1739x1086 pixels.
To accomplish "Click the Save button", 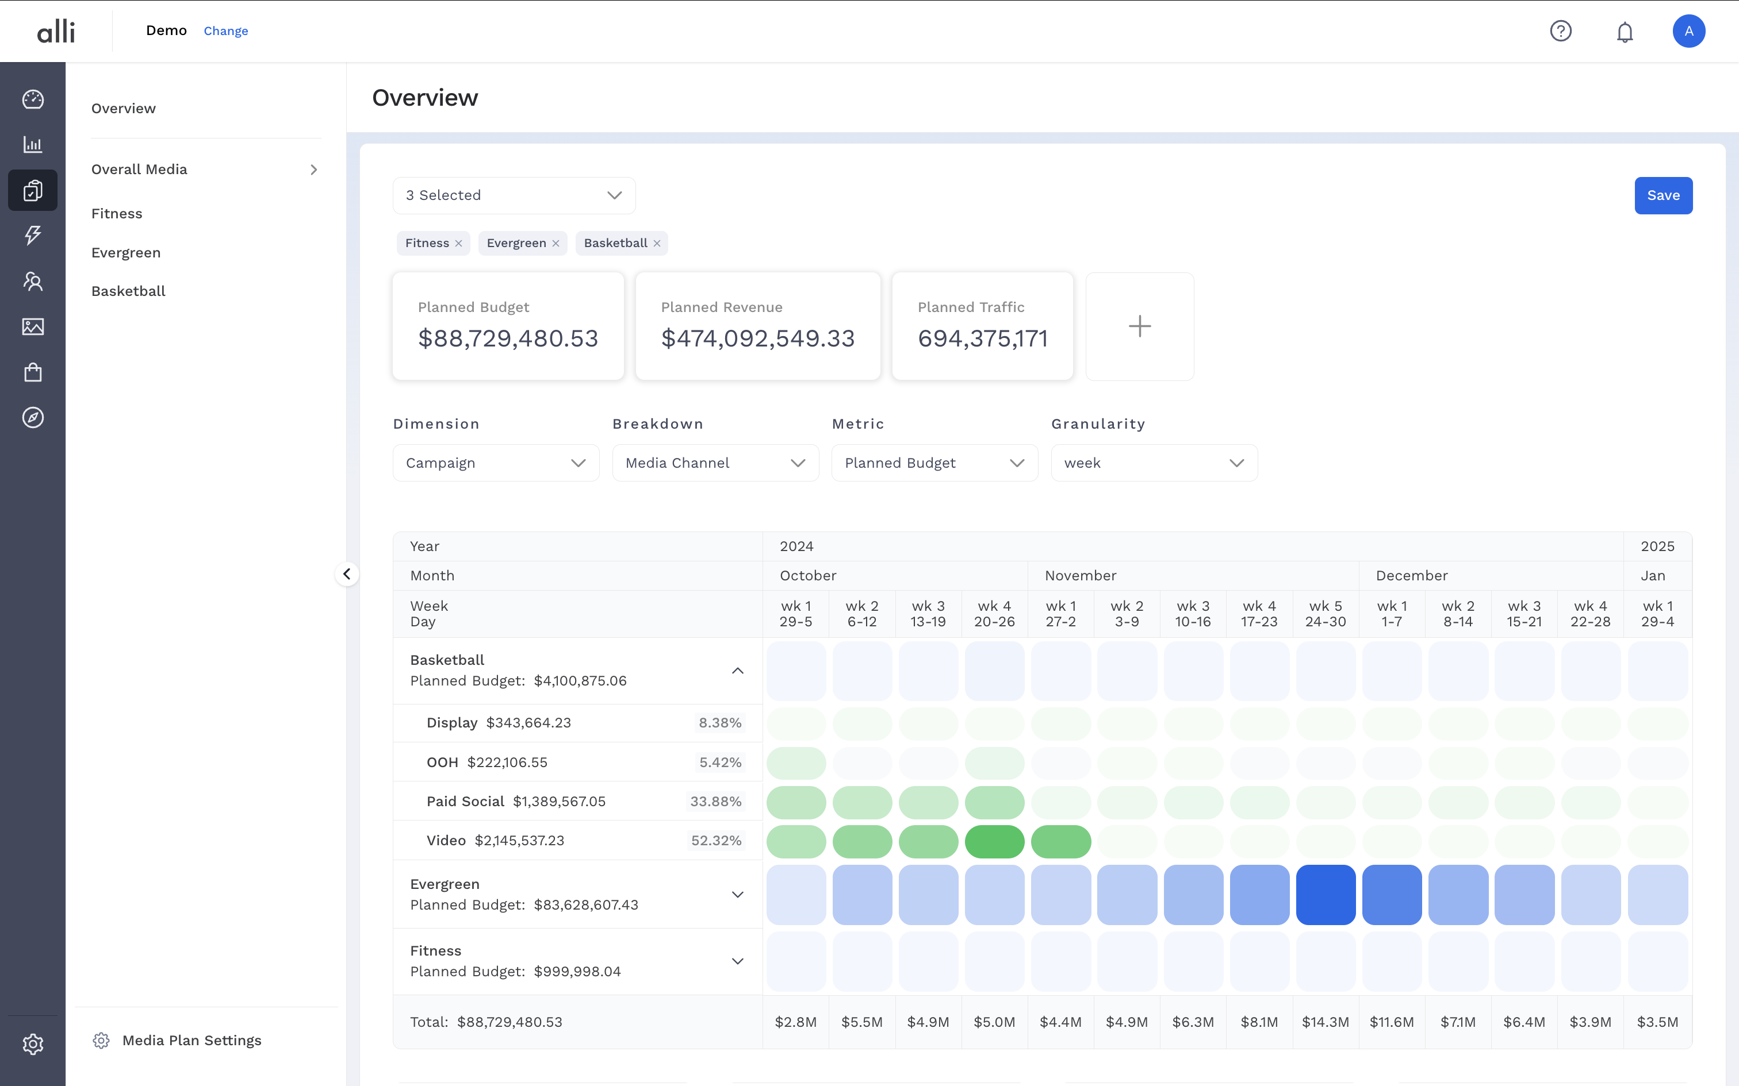I will pyautogui.click(x=1663, y=195).
